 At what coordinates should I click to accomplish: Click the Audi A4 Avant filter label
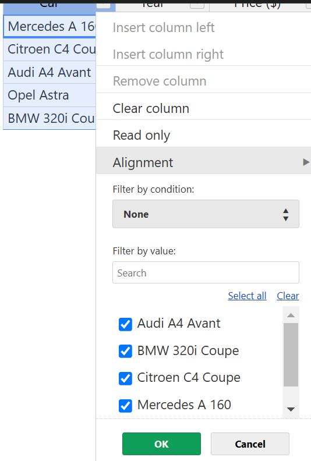click(179, 324)
